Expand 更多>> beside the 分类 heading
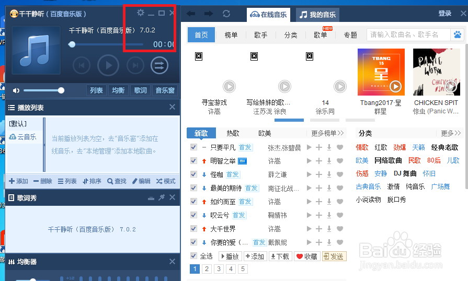 pos(451,133)
